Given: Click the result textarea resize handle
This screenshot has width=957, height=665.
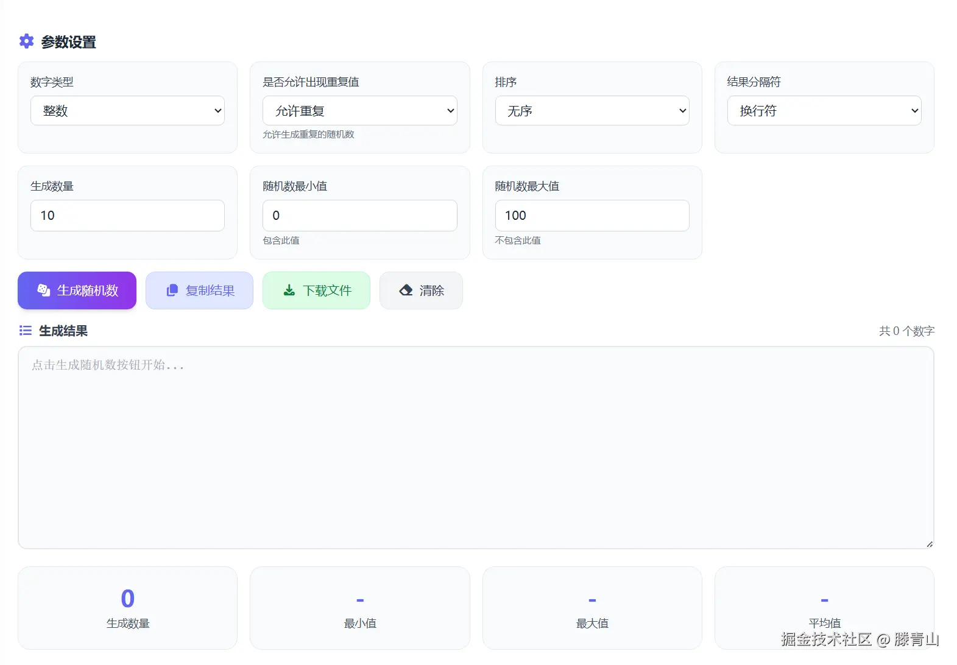Looking at the screenshot, I should [930, 544].
